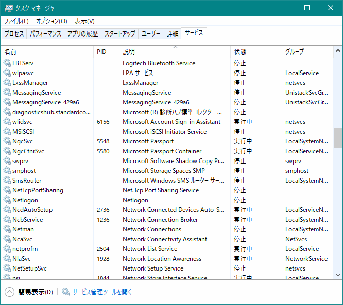This screenshot has width=343, height=305.
Task: Click the gear icon beside SmsRouter
Action: tap(7, 180)
